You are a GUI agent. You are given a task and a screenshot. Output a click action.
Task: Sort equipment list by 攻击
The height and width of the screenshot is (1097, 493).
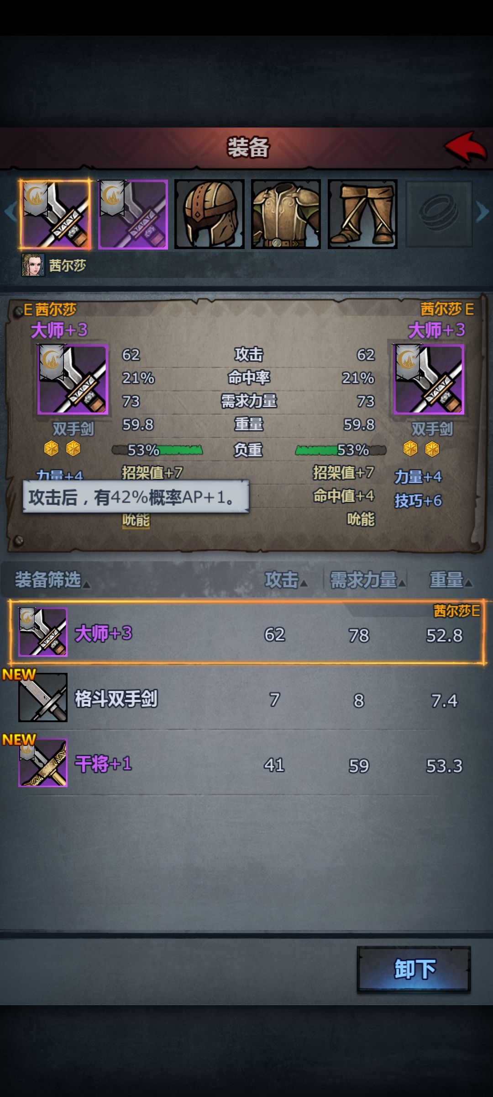point(286,580)
